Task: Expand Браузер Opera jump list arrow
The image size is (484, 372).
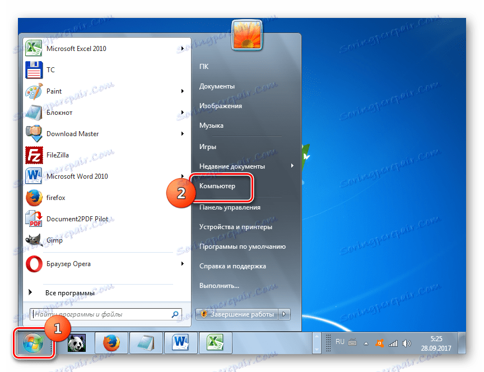Action: point(183,264)
